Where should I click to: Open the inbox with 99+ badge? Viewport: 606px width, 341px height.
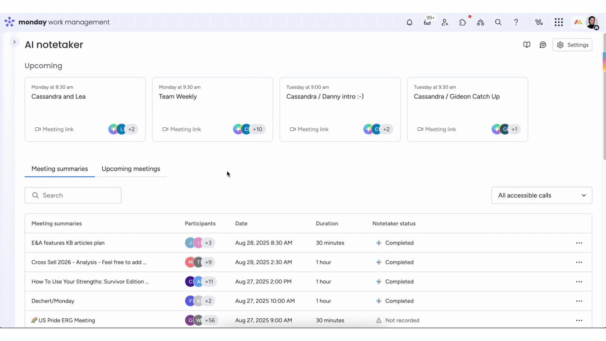[427, 22]
